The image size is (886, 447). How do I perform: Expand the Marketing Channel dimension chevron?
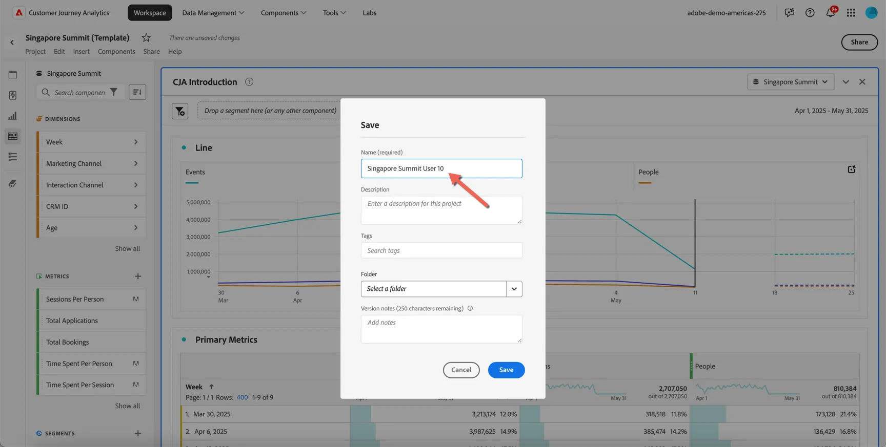click(x=136, y=163)
